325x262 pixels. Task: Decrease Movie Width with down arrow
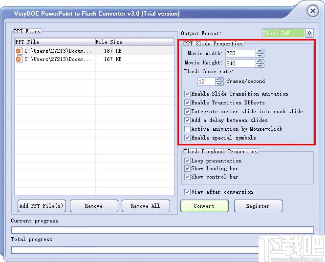(x=260, y=55)
